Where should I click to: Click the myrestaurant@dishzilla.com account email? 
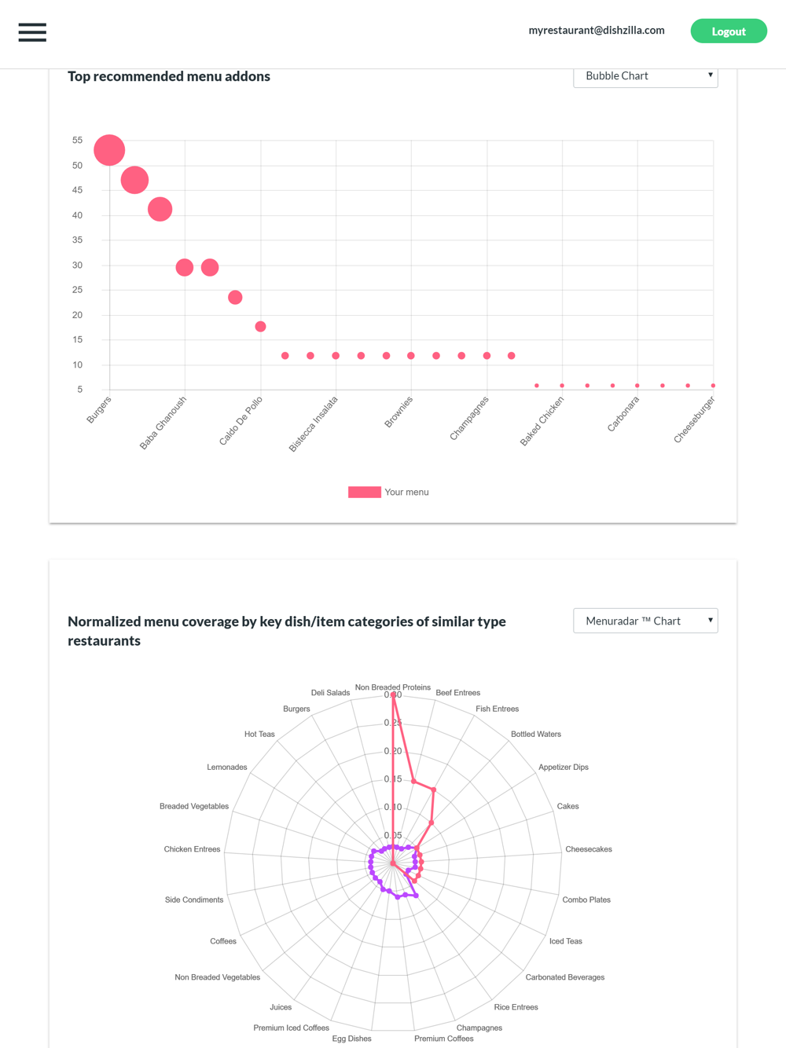[x=596, y=31]
